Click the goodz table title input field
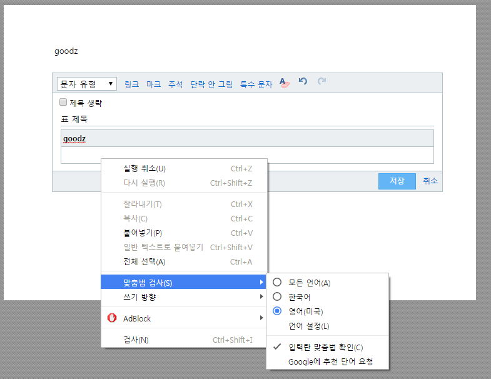The image size is (491, 379). (247, 138)
